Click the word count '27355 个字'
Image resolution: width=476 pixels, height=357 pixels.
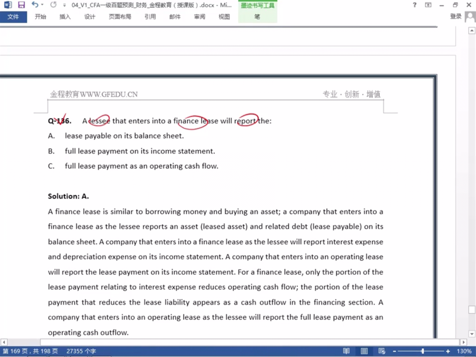[81, 351]
